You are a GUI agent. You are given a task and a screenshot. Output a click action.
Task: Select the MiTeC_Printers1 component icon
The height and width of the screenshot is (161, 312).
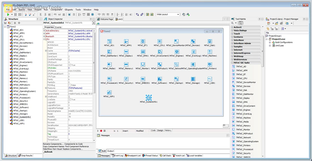point(209,64)
